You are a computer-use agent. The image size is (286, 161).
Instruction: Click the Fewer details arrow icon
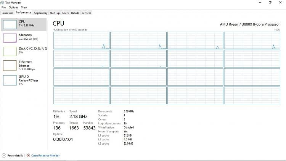tap(4, 156)
